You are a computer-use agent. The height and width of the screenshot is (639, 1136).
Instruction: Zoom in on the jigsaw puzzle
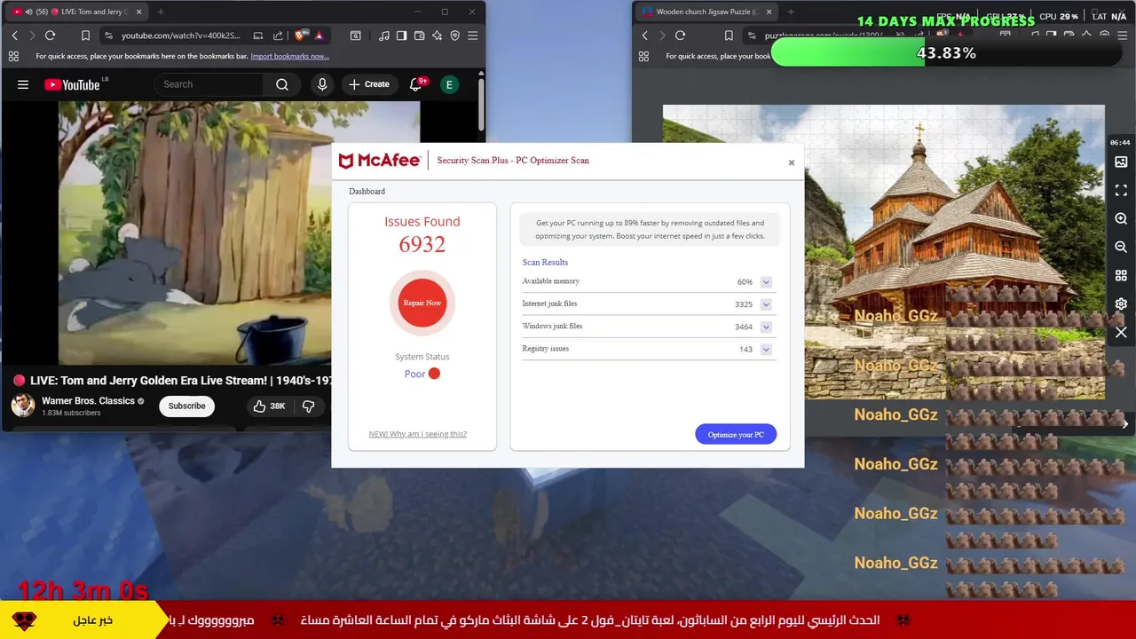1121,218
